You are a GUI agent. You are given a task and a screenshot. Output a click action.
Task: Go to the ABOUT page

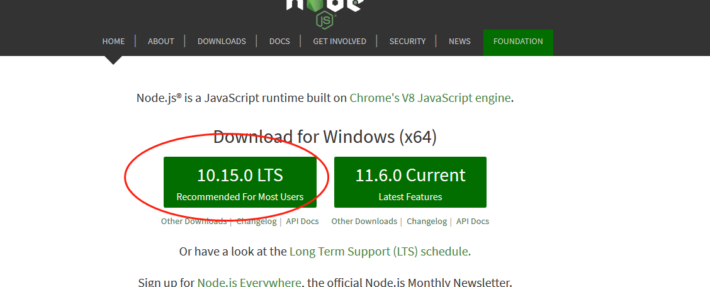click(x=161, y=41)
